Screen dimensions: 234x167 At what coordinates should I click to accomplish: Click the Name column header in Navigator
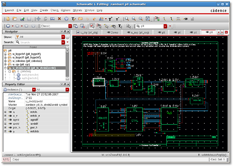pyautogui.click(x=33, y=47)
